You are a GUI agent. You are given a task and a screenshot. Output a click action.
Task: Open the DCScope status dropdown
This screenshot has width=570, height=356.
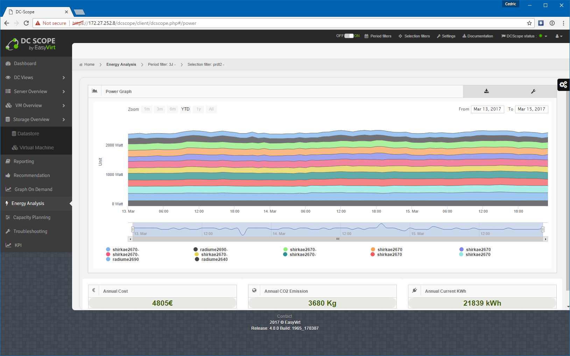[x=524, y=36]
